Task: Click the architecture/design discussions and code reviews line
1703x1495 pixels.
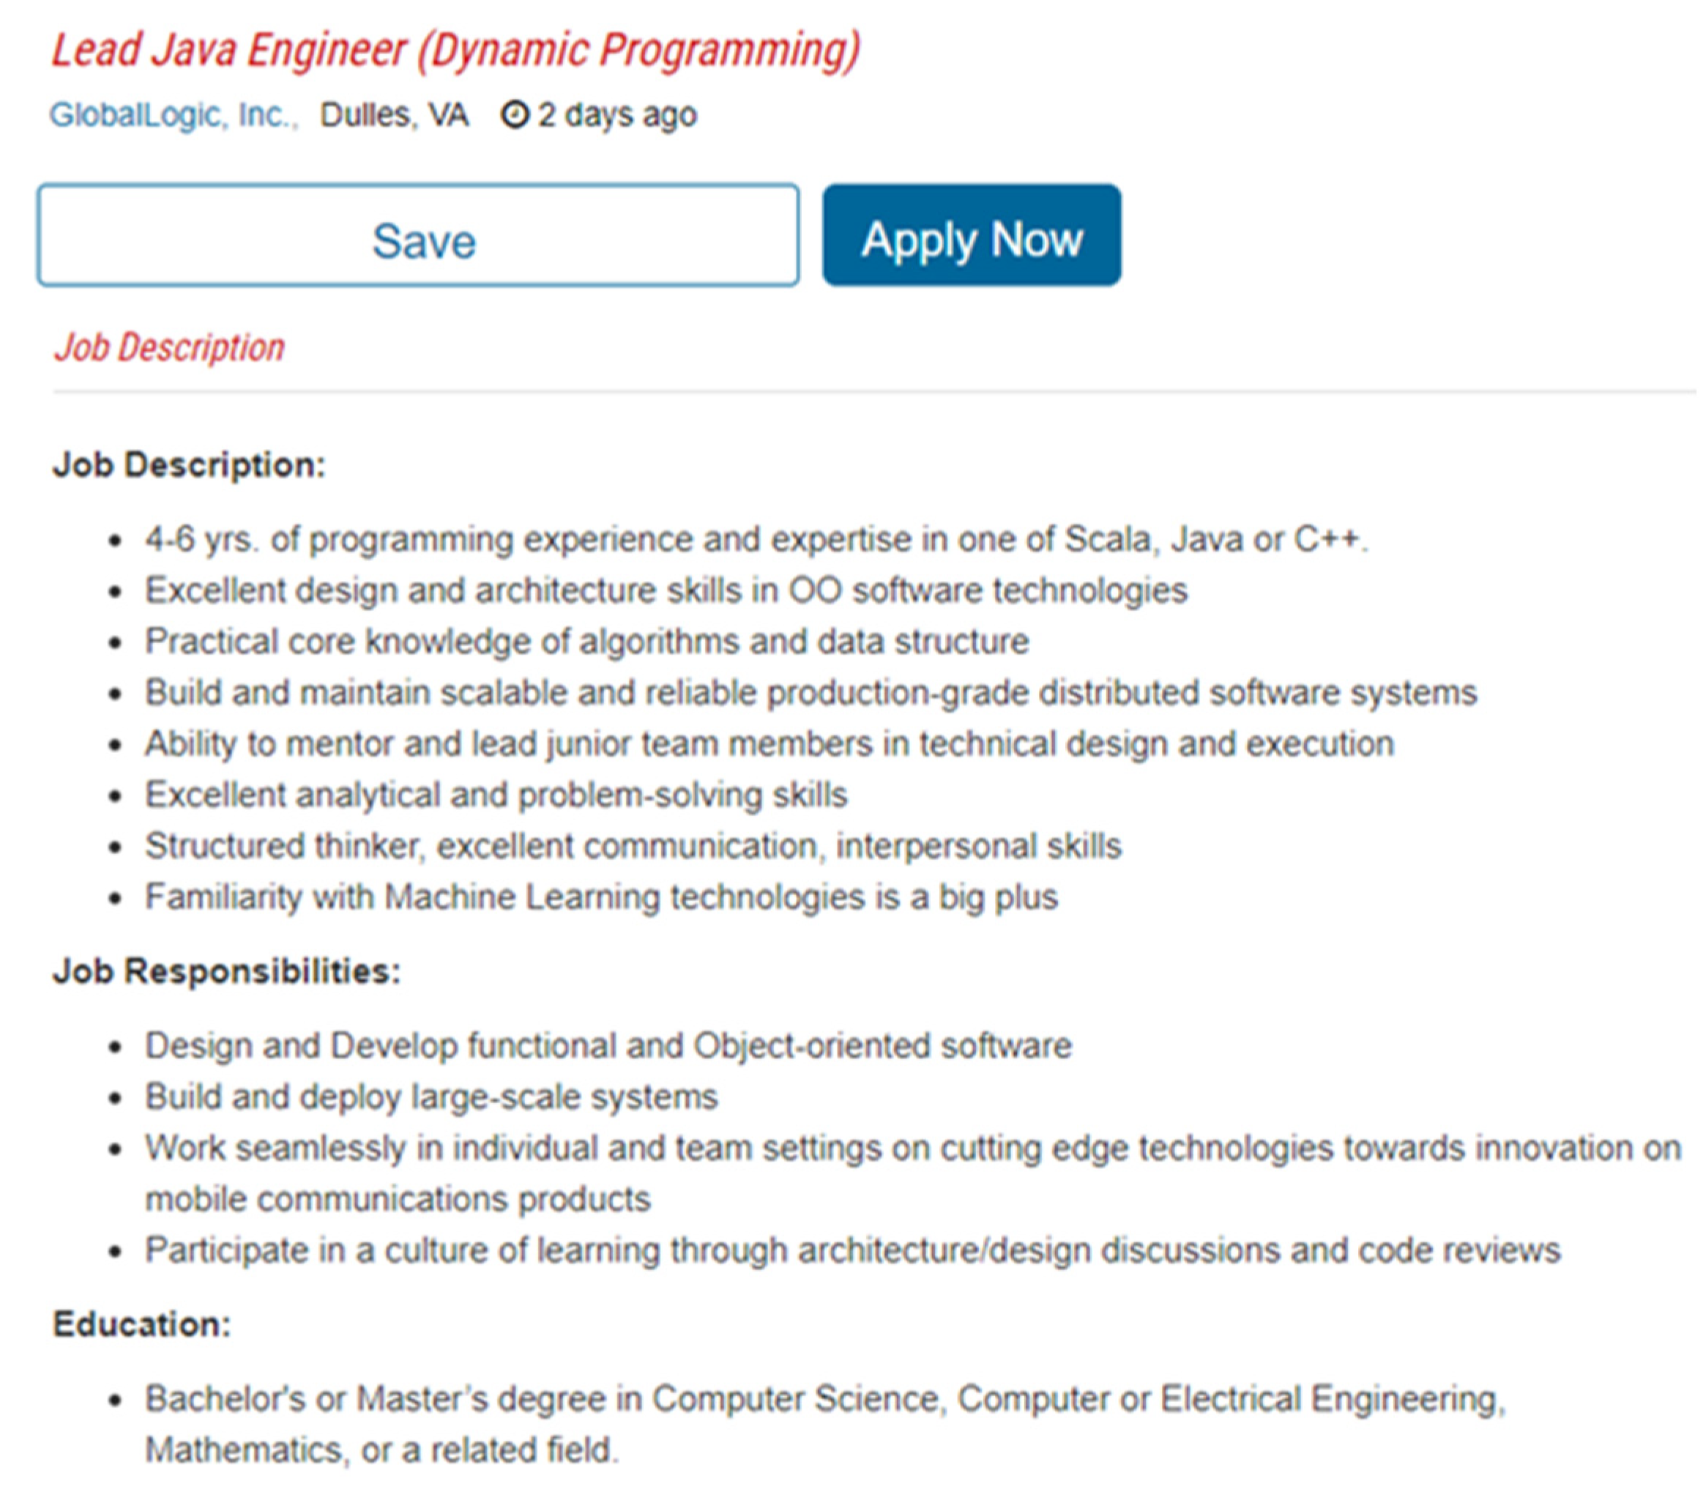Action: (x=852, y=1250)
